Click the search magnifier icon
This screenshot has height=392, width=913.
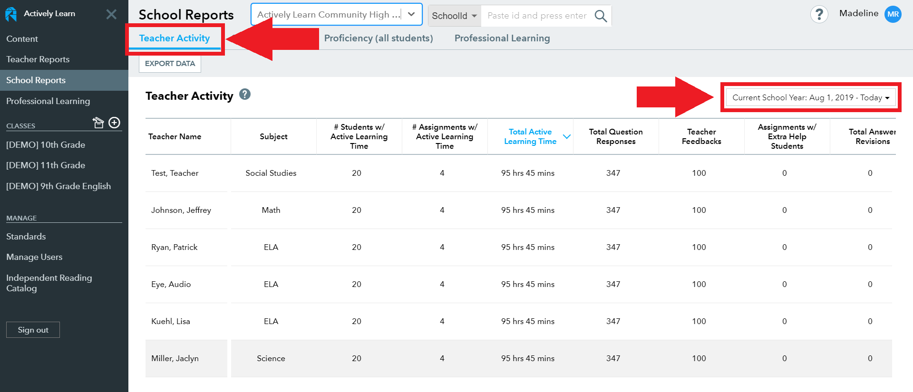tap(601, 16)
